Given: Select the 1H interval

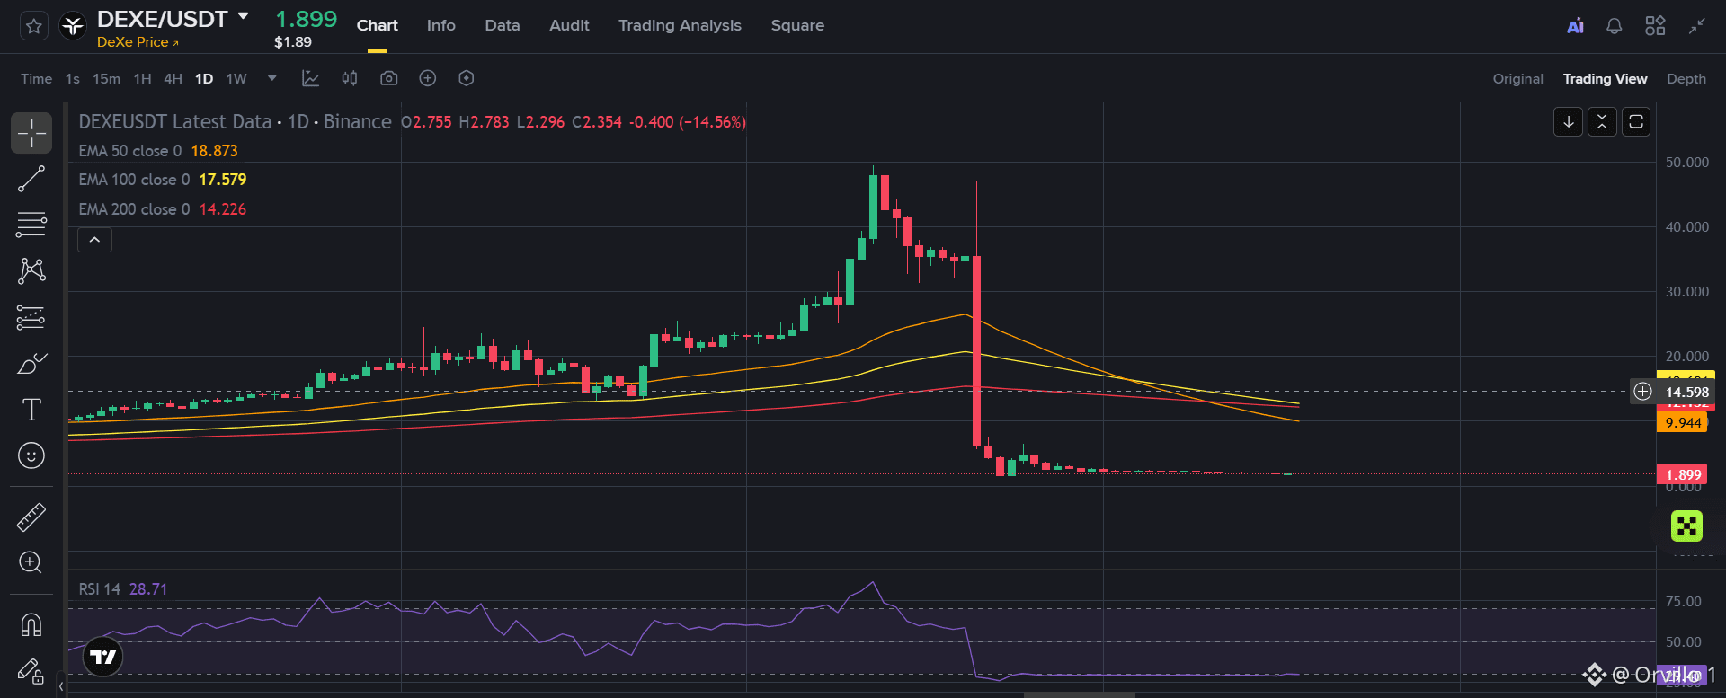Looking at the screenshot, I should coord(142,79).
